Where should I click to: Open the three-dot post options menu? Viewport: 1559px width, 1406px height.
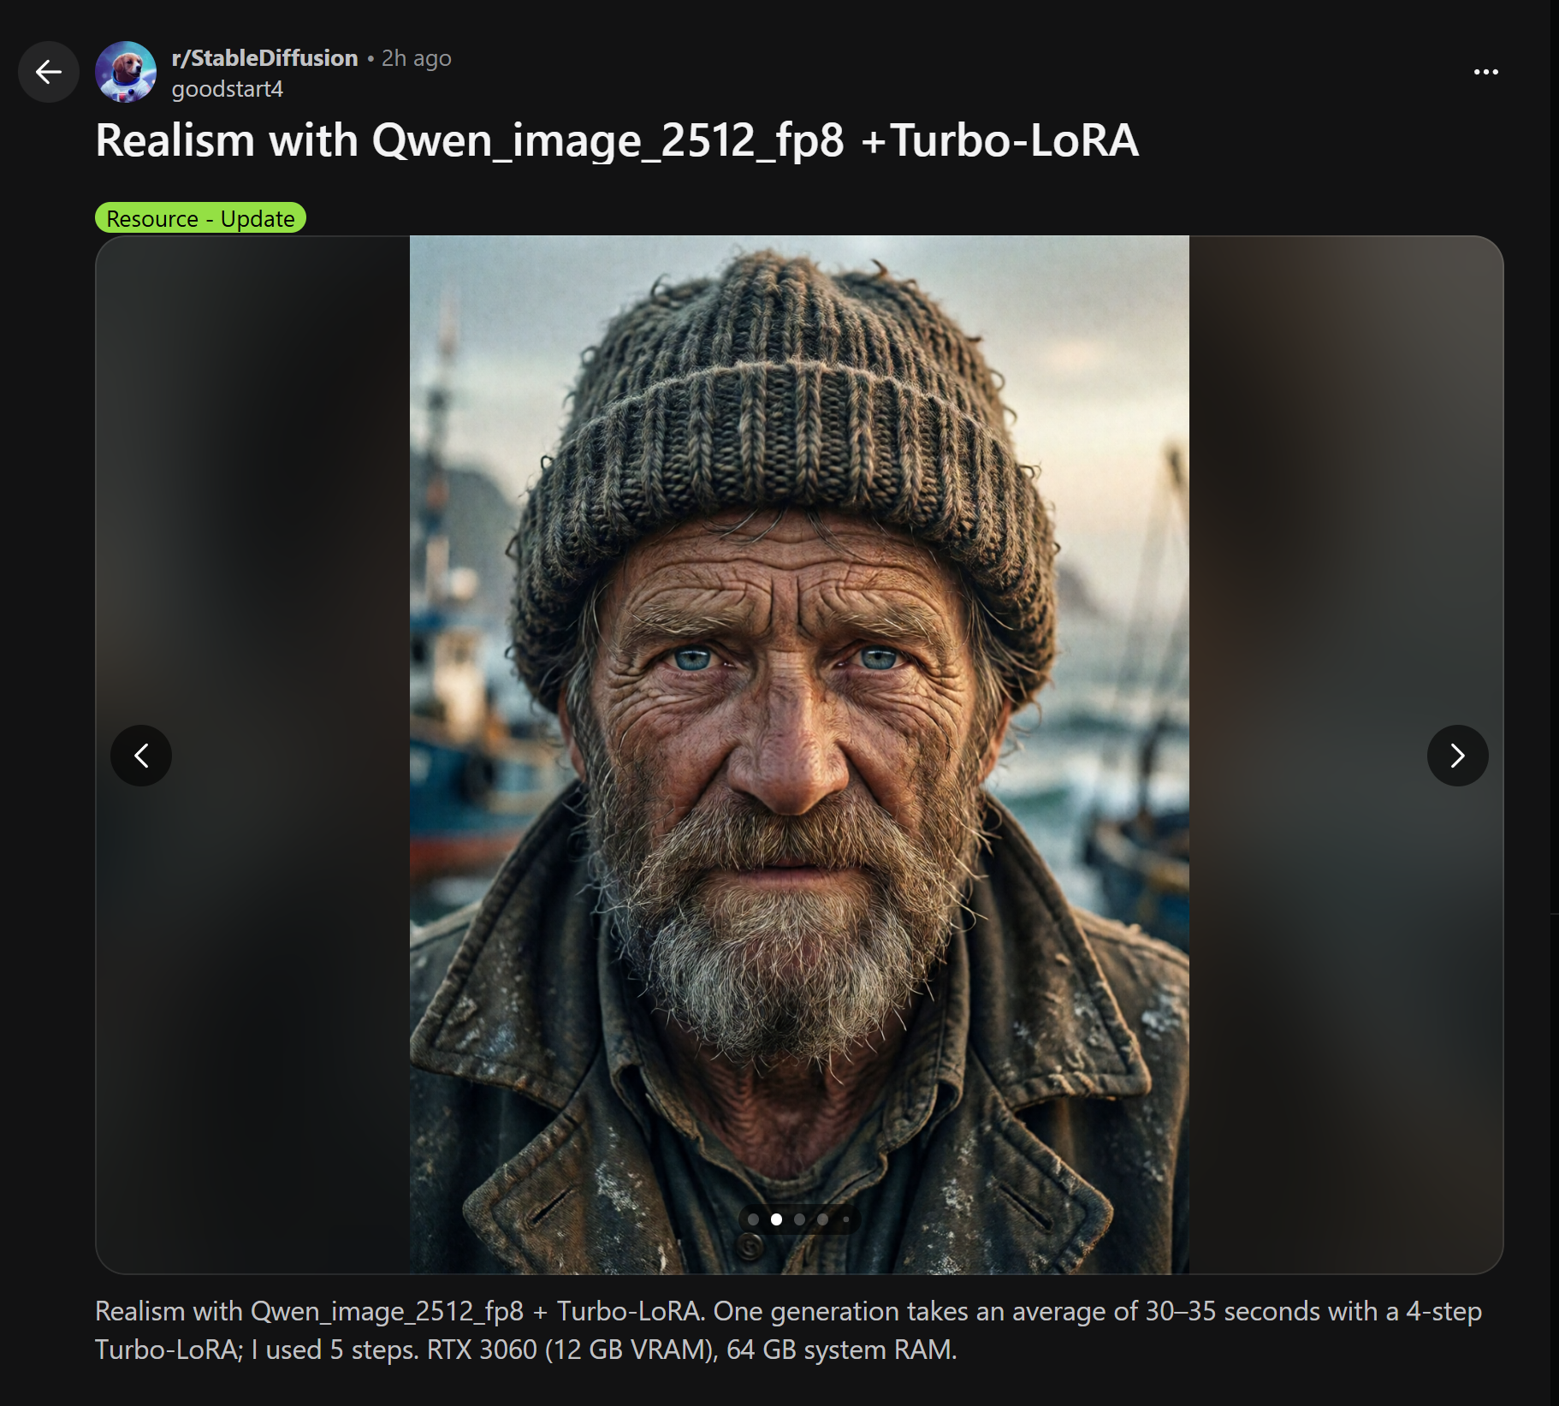1485,72
